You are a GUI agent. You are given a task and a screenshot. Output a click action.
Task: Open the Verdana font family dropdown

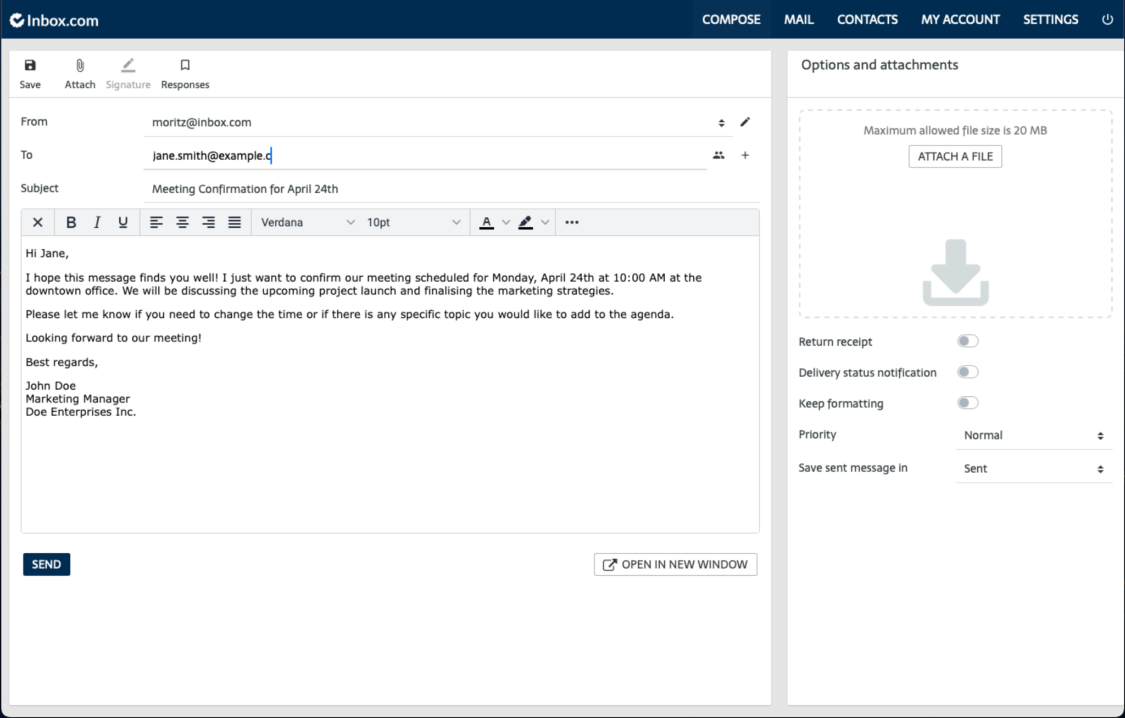[305, 222]
